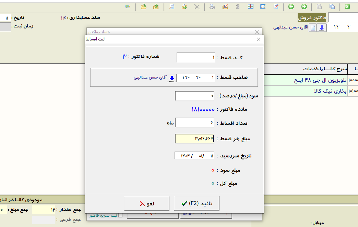Click the gray X delete toolbar icon
Screen dimensions: 358x227
pyautogui.click(x=197, y=7)
